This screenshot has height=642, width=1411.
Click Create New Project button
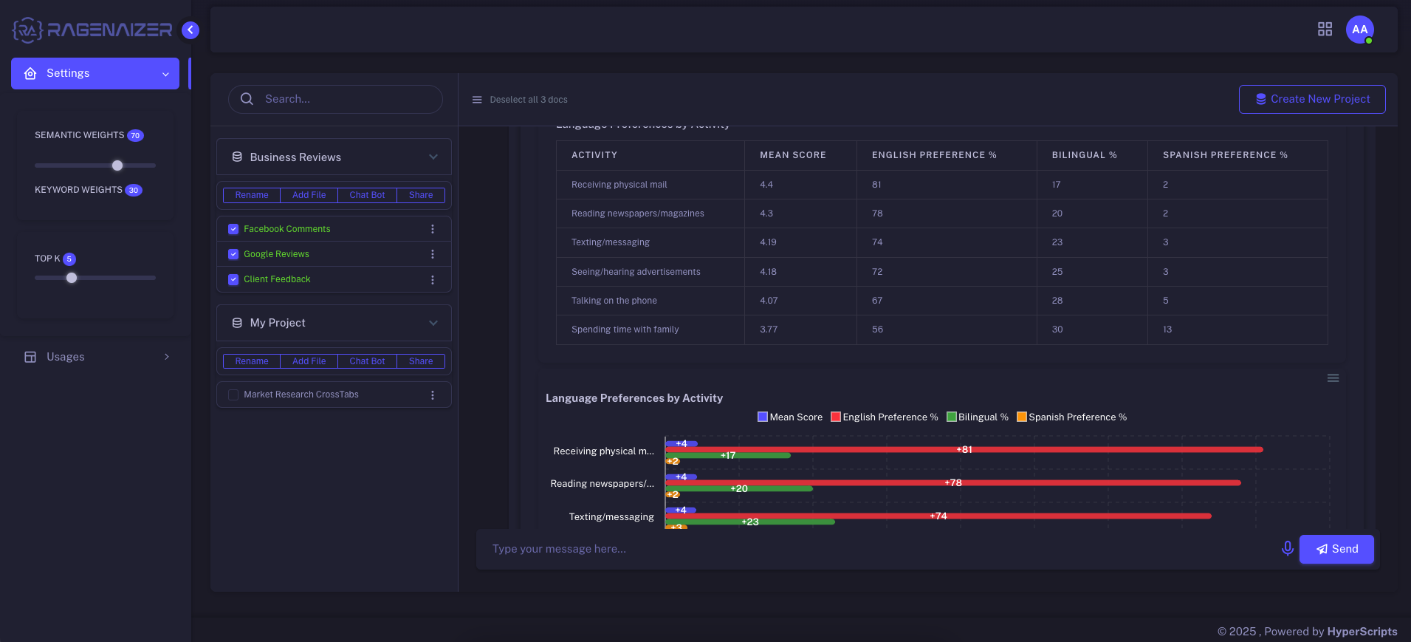[x=1311, y=99]
